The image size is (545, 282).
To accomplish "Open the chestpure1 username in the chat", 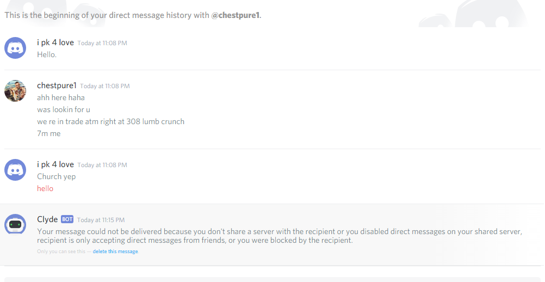I will point(57,85).
